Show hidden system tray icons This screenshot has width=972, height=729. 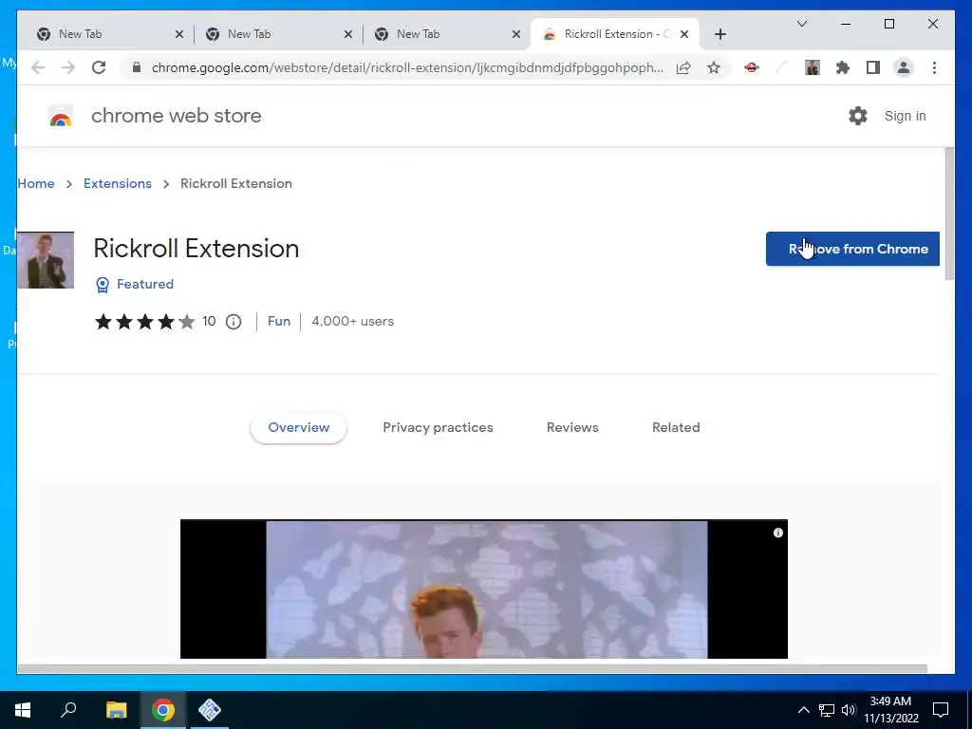pos(803,710)
